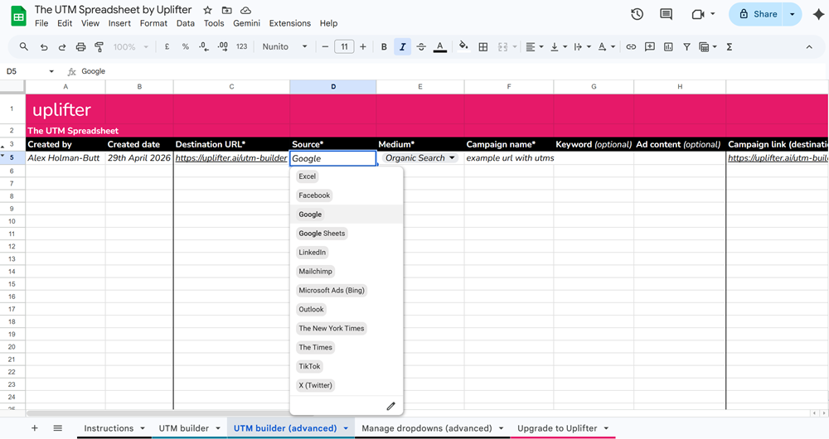Open the Functions sigma menu
The width and height of the screenshot is (829, 439).
point(729,47)
